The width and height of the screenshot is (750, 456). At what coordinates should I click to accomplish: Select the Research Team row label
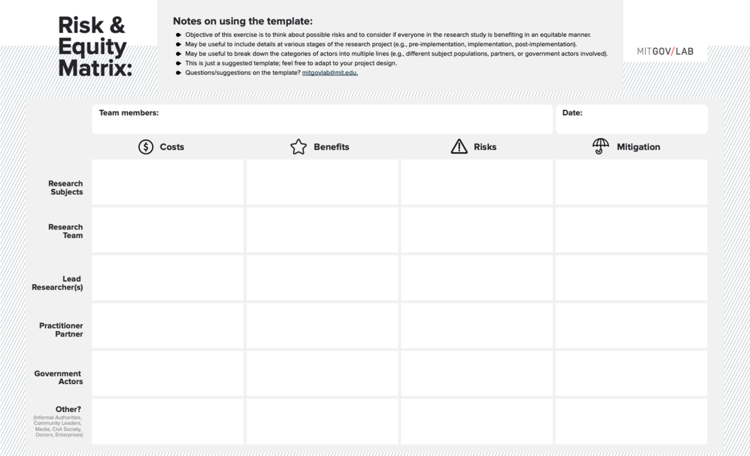65,231
